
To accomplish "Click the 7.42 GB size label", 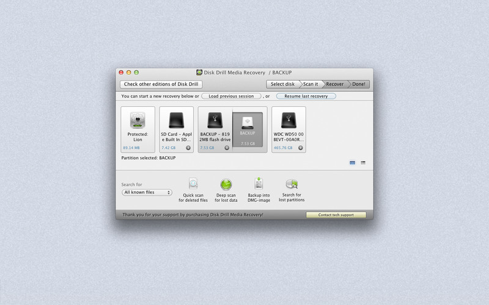I will coord(169,148).
